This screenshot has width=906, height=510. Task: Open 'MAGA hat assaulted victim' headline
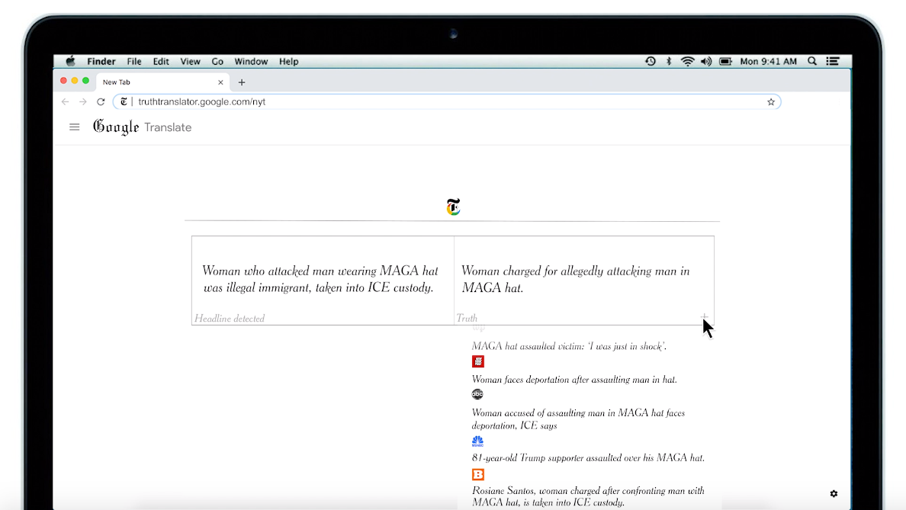click(569, 346)
